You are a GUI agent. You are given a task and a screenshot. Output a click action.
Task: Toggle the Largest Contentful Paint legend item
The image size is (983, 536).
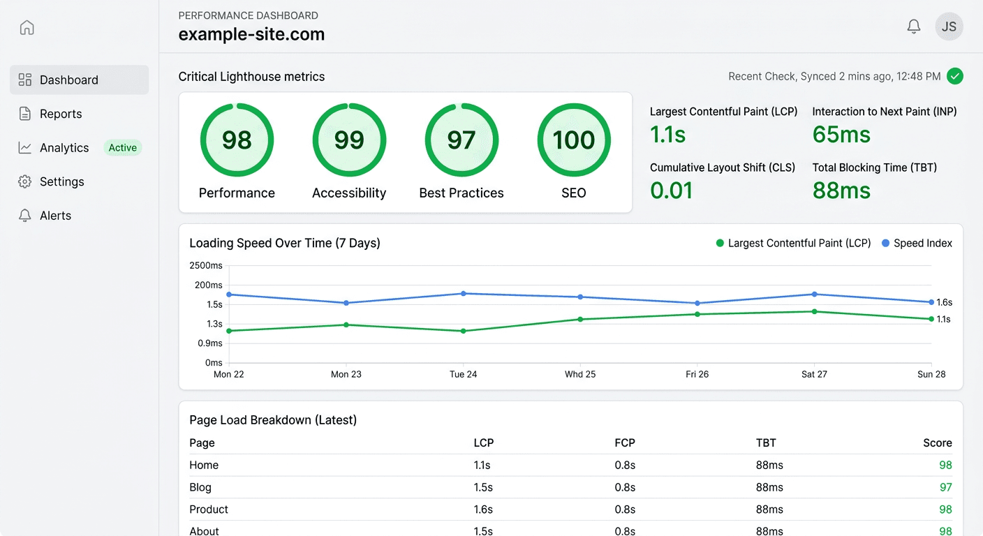pyautogui.click(x=792, y=243)
